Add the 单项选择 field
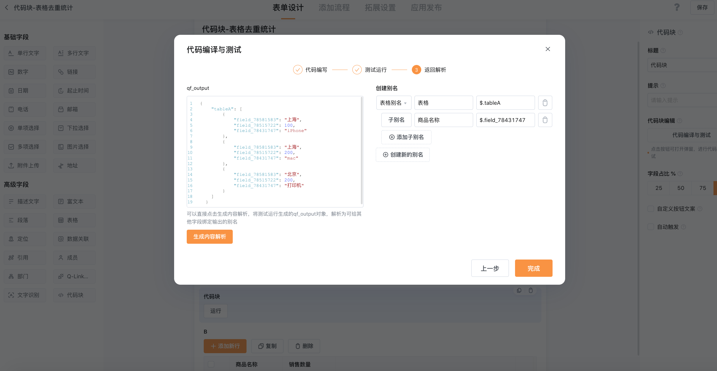The image size is (717, 371). click(25, 128)
